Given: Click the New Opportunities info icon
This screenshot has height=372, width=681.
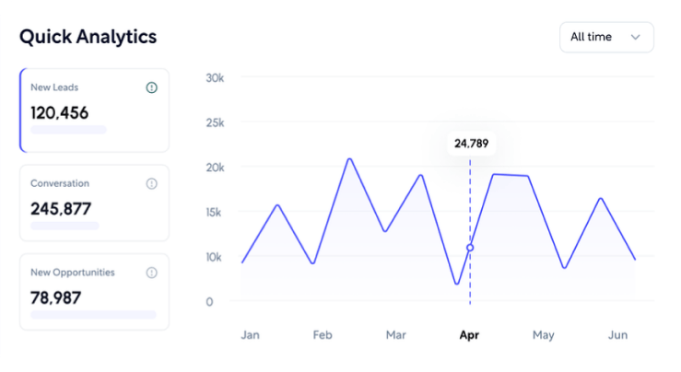Looking at the screenshot, I should 152,273.
